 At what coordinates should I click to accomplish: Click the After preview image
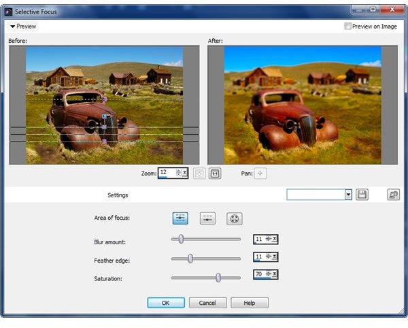pyautogui.click(x=303, y=105)
